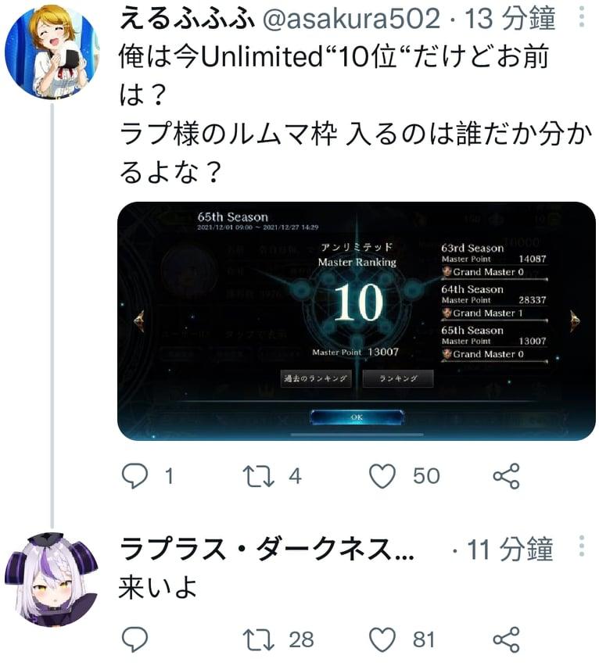Viewport: 599px width, 666px height.
Task: Open the @asakura502 handle link
Action: pos(351,19)
